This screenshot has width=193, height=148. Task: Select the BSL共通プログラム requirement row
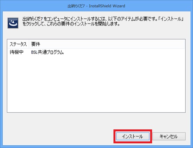pyautogui.click(x=96, y=52)
